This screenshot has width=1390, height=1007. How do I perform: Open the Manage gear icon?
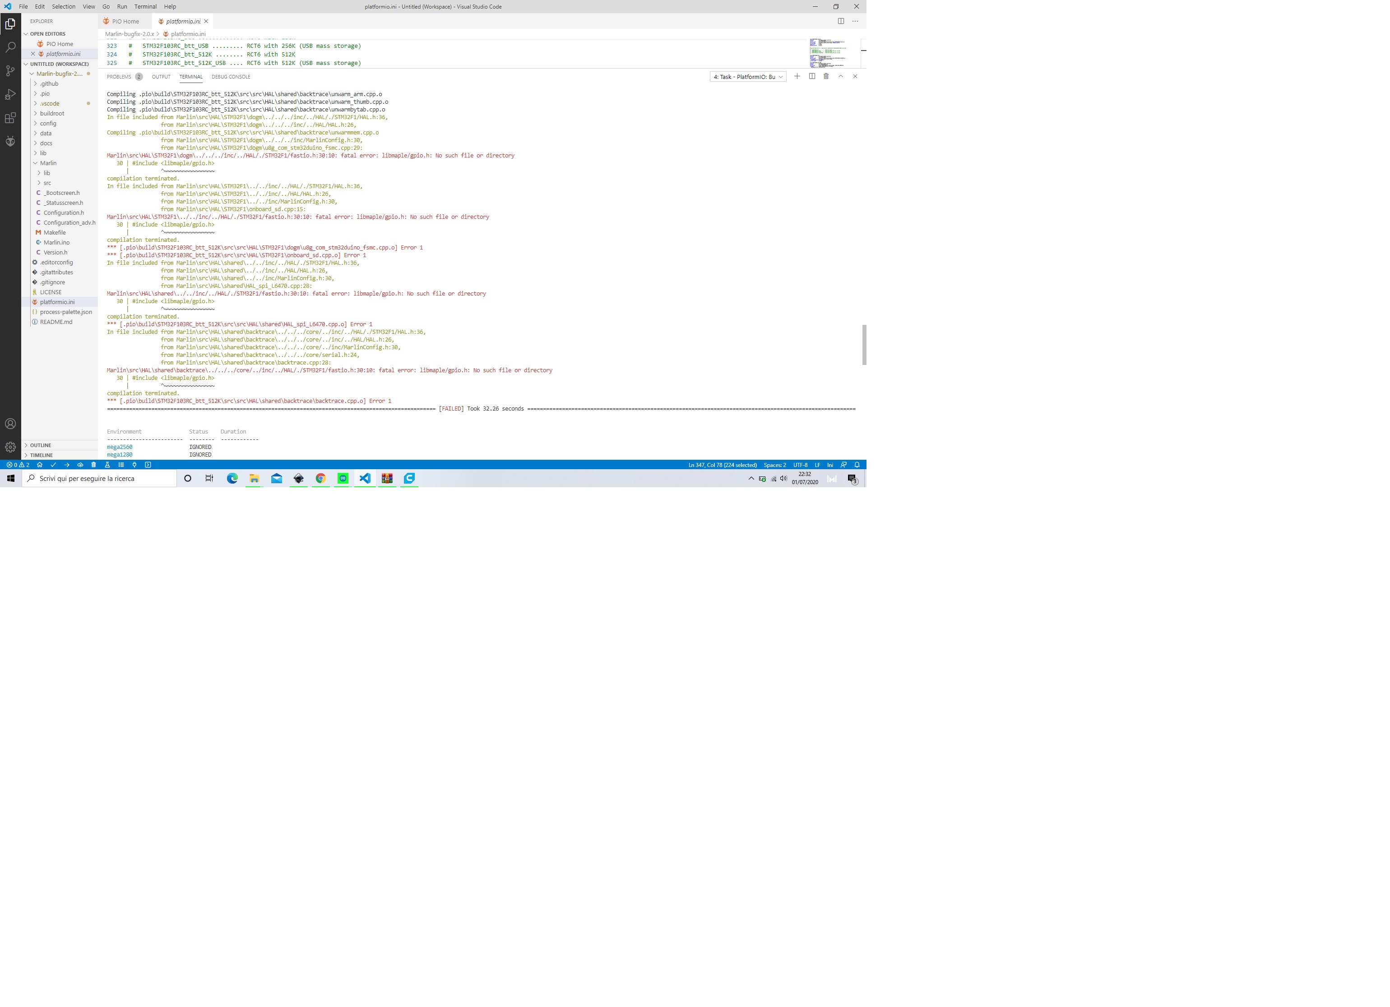pyautogui.click(x=10, y=447)
